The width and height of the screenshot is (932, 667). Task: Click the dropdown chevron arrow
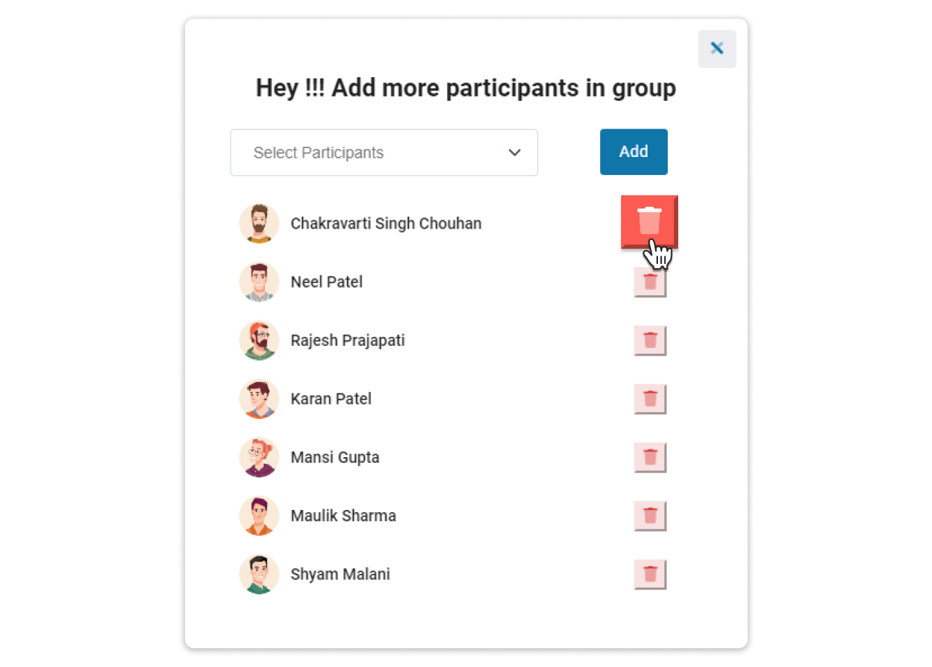(x=515, y=152)
